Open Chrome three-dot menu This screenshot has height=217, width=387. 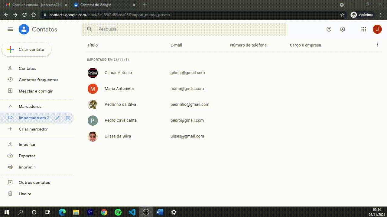pos(381,15)
